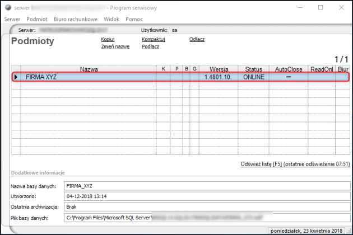Viewport: 353px width, 235px height.
Task: Click the Użytkownik value sa
Action: [174, 30]
